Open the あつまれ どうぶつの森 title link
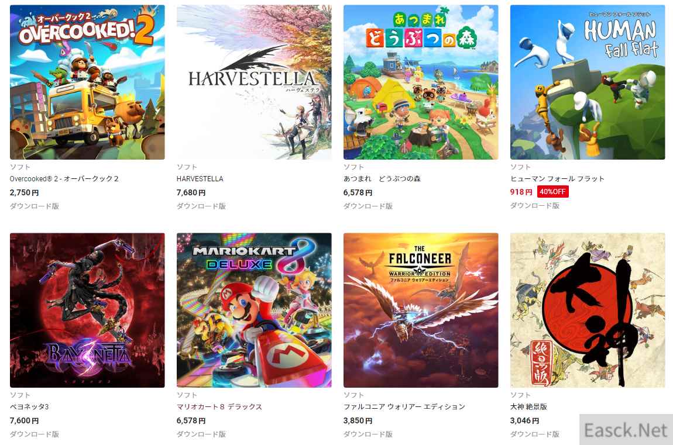Screen dimensions: 673x445 click(382, 179)
